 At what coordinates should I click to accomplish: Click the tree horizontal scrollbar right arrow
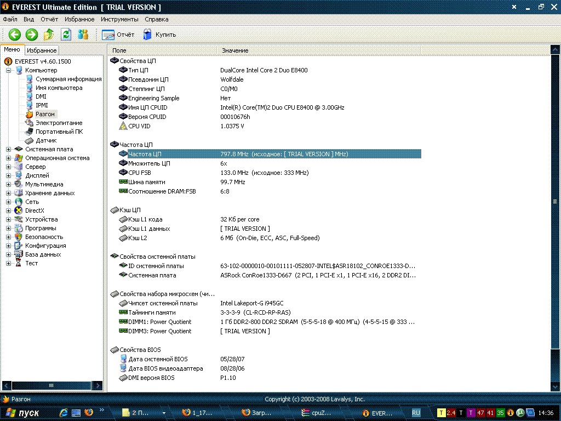pos(98,385)
